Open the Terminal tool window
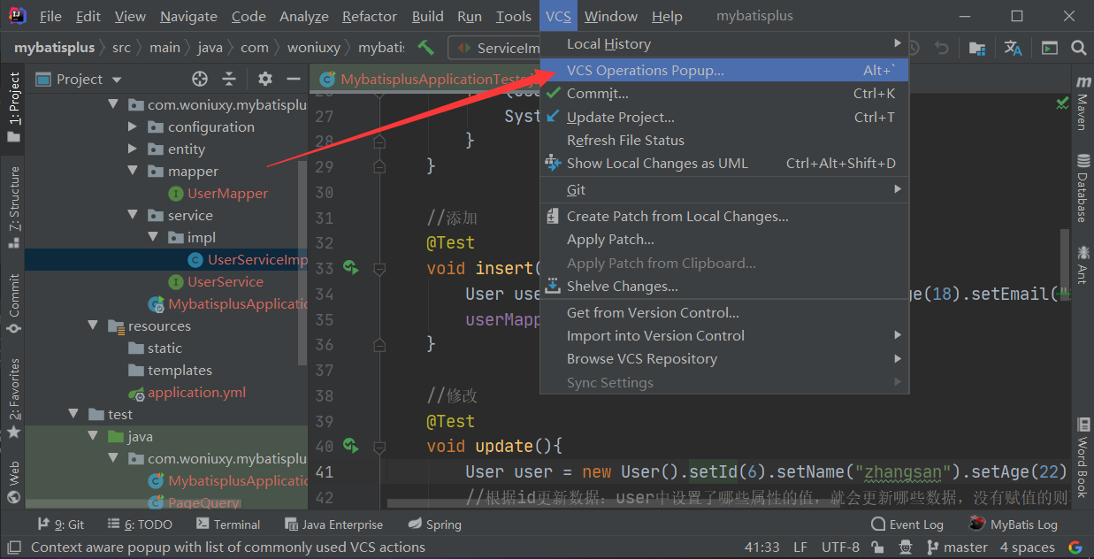This screenshot has height=559, width=1094. click(228, 525)
